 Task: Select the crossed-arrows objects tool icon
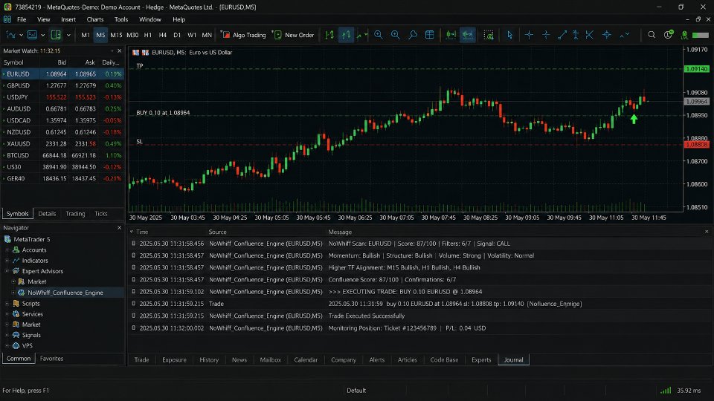(607, 35)
